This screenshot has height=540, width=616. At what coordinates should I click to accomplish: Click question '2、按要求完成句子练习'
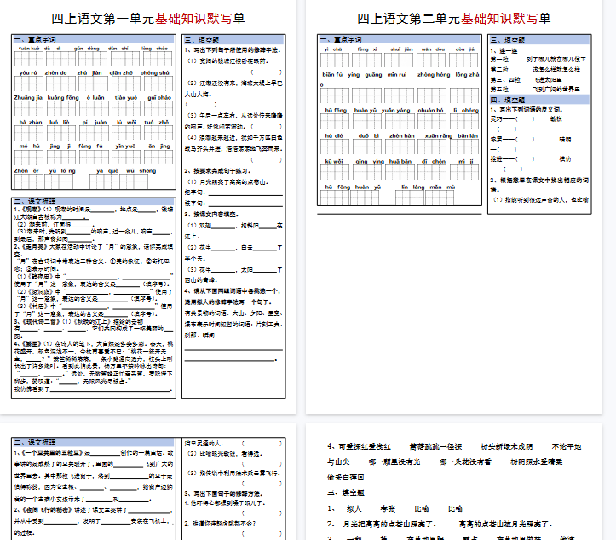click(217, 171)
